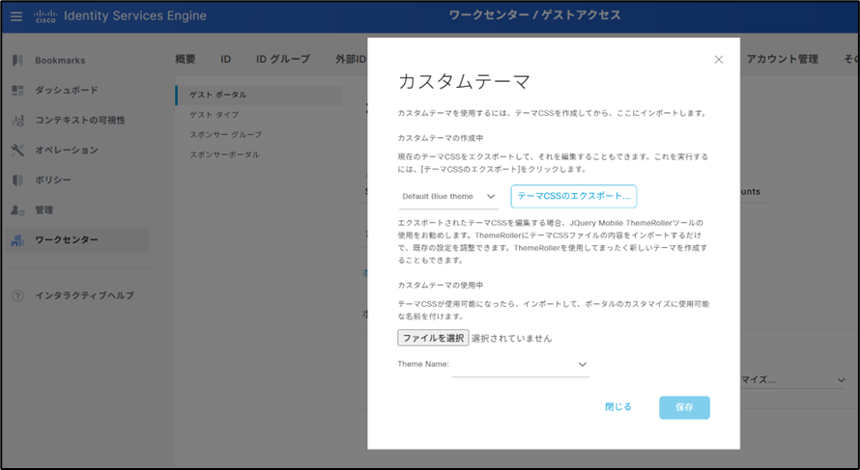Switch to the ID グループ tab
Viewport: 860px width, 470px height.
(282, 60)
